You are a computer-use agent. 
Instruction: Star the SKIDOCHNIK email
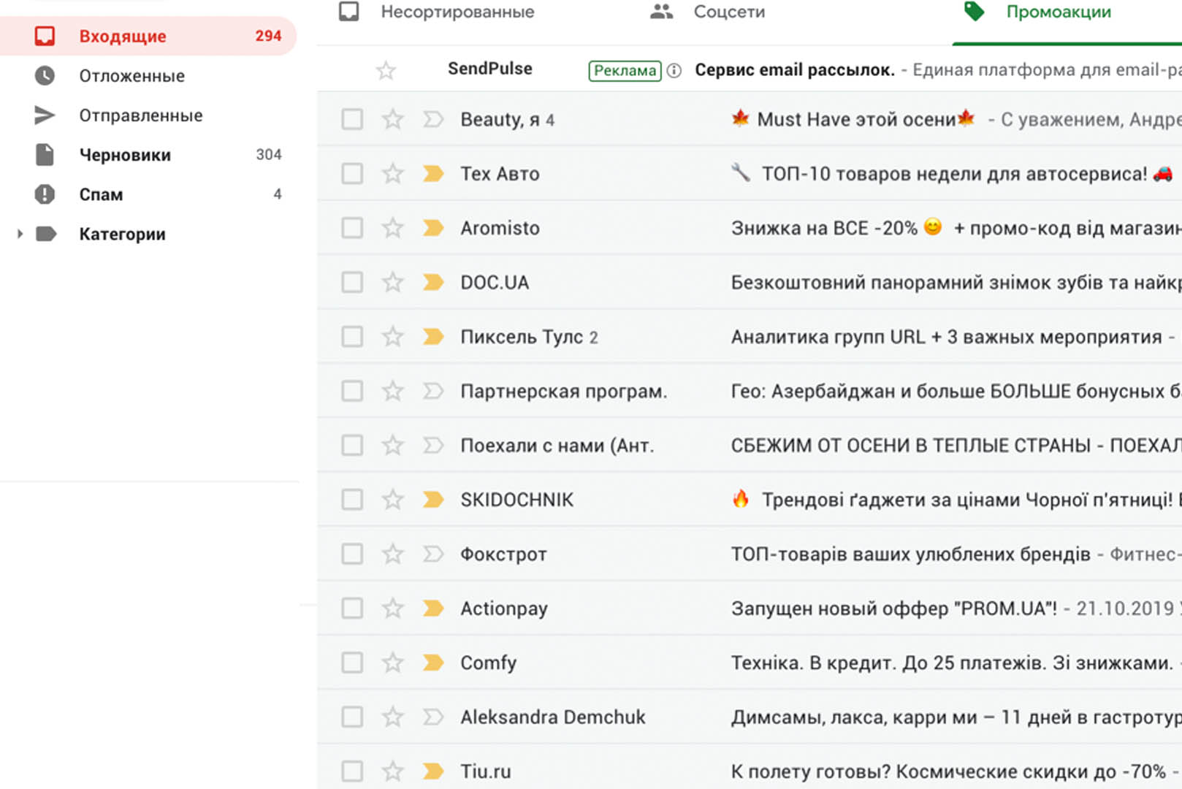[x=393, y=498]
